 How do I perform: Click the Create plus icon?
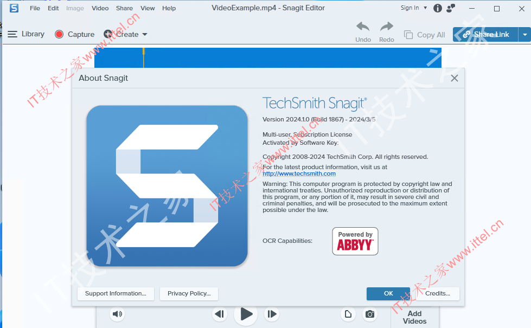pyautogui.click(x=108, y=34)
